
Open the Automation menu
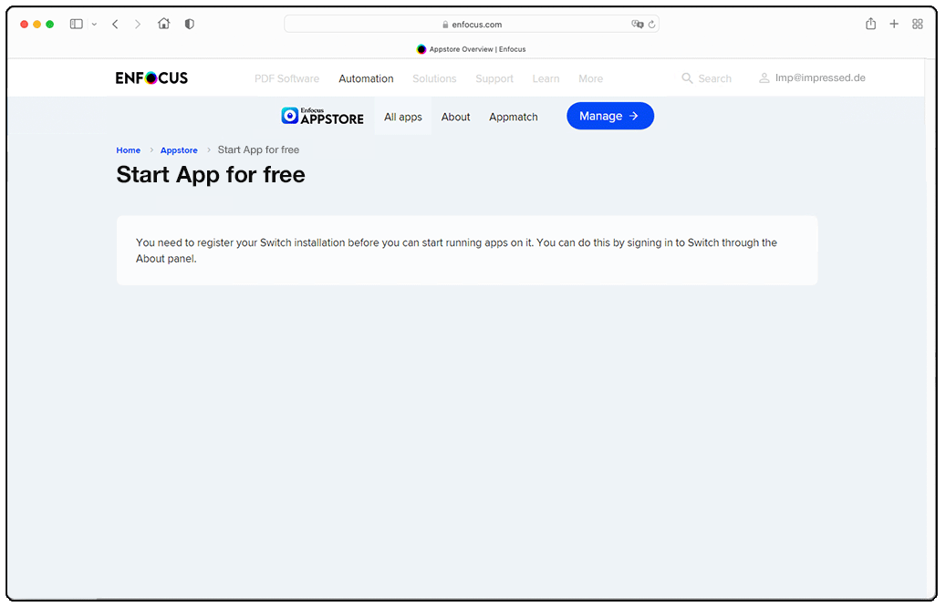pyautogui.click(x=366, y=78)
